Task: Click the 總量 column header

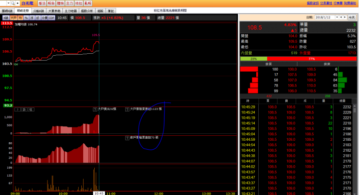Action: point(342,101)
